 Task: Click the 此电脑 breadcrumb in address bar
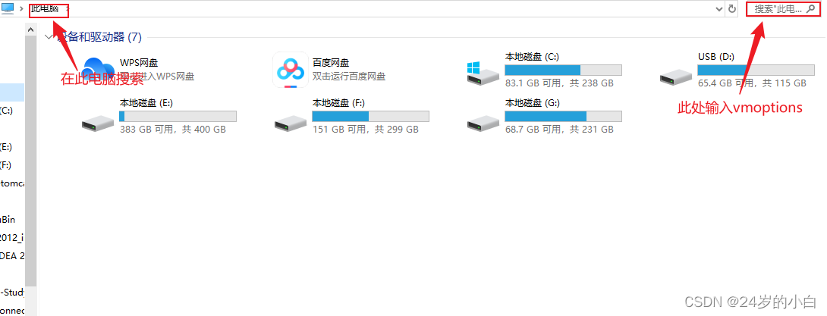click(44, 9)
